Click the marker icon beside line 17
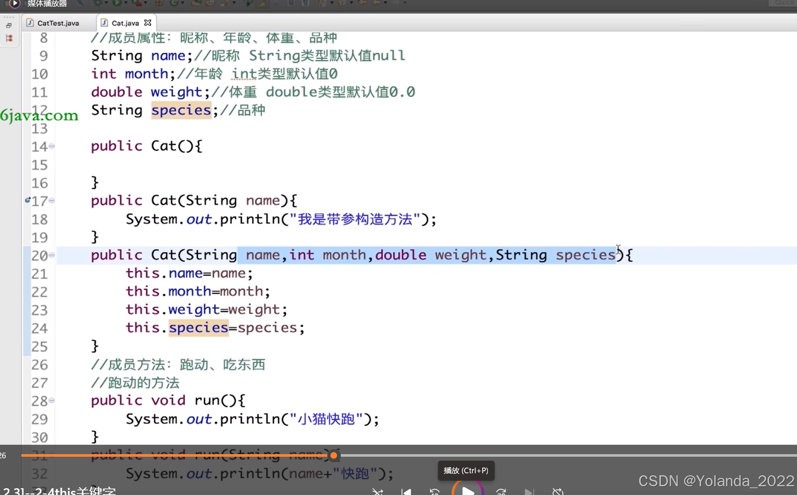This screenshot has width=797, height=495. tap(27, 200)
